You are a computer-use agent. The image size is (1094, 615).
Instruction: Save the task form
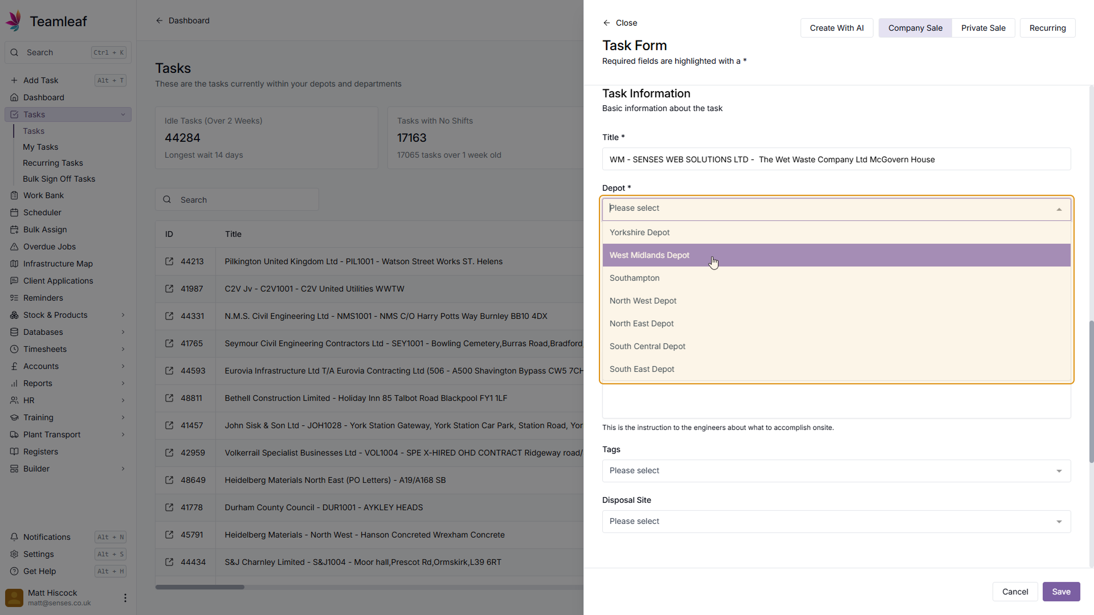tap(1061, 592)
